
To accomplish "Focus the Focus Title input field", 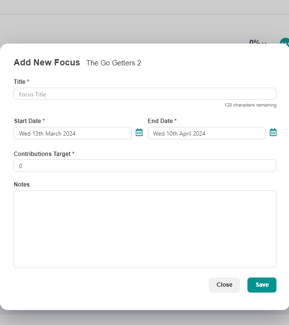I will coord(145,94).
